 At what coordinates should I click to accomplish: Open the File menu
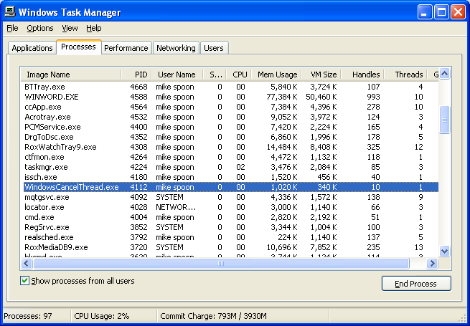pyautogui.click(x=12, y=28)
